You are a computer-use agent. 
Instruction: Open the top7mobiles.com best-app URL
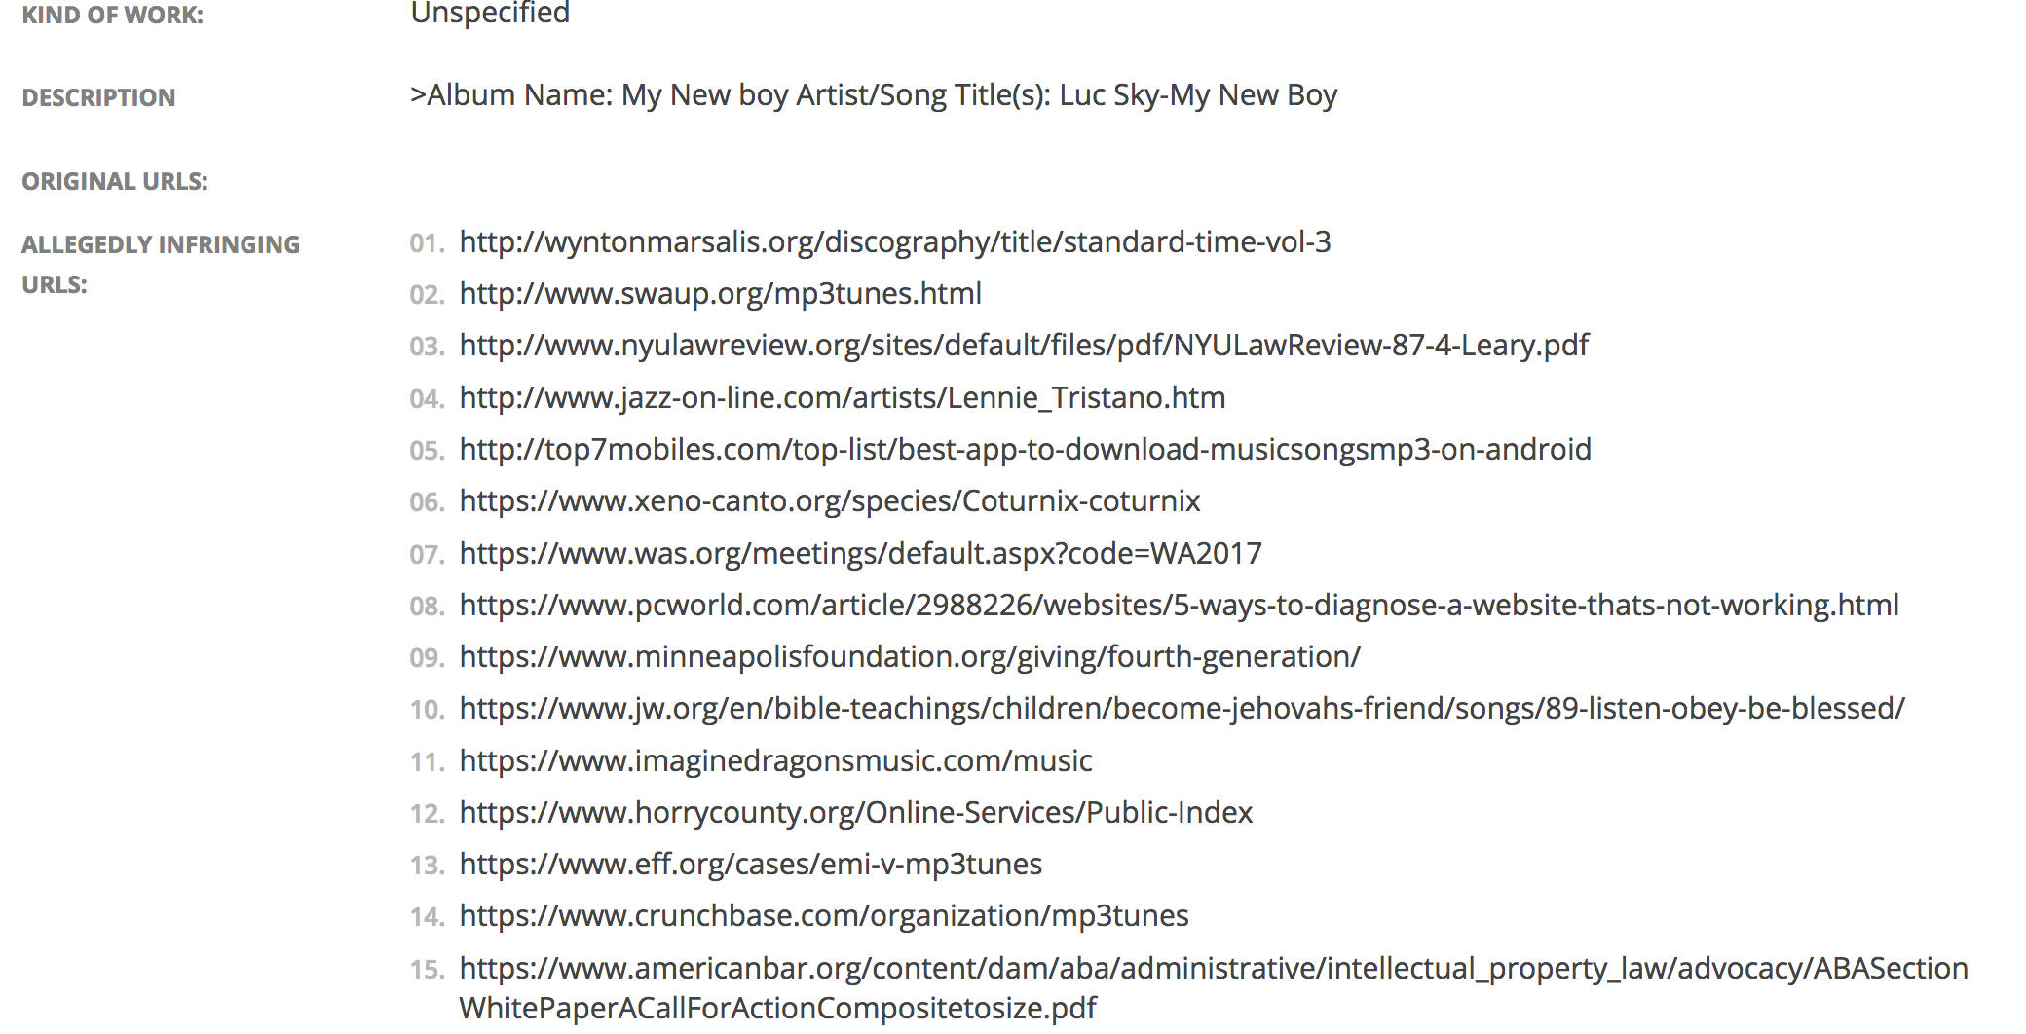pyautogui.click(x=1026, y=449)
